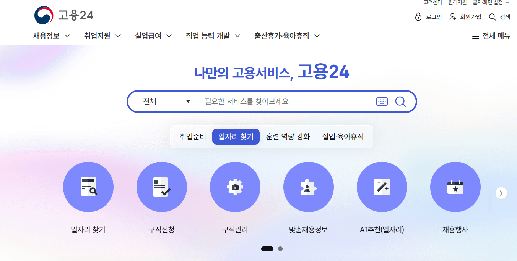
Task: Expand the 채용정보 menu chevron
Action: 67,36
